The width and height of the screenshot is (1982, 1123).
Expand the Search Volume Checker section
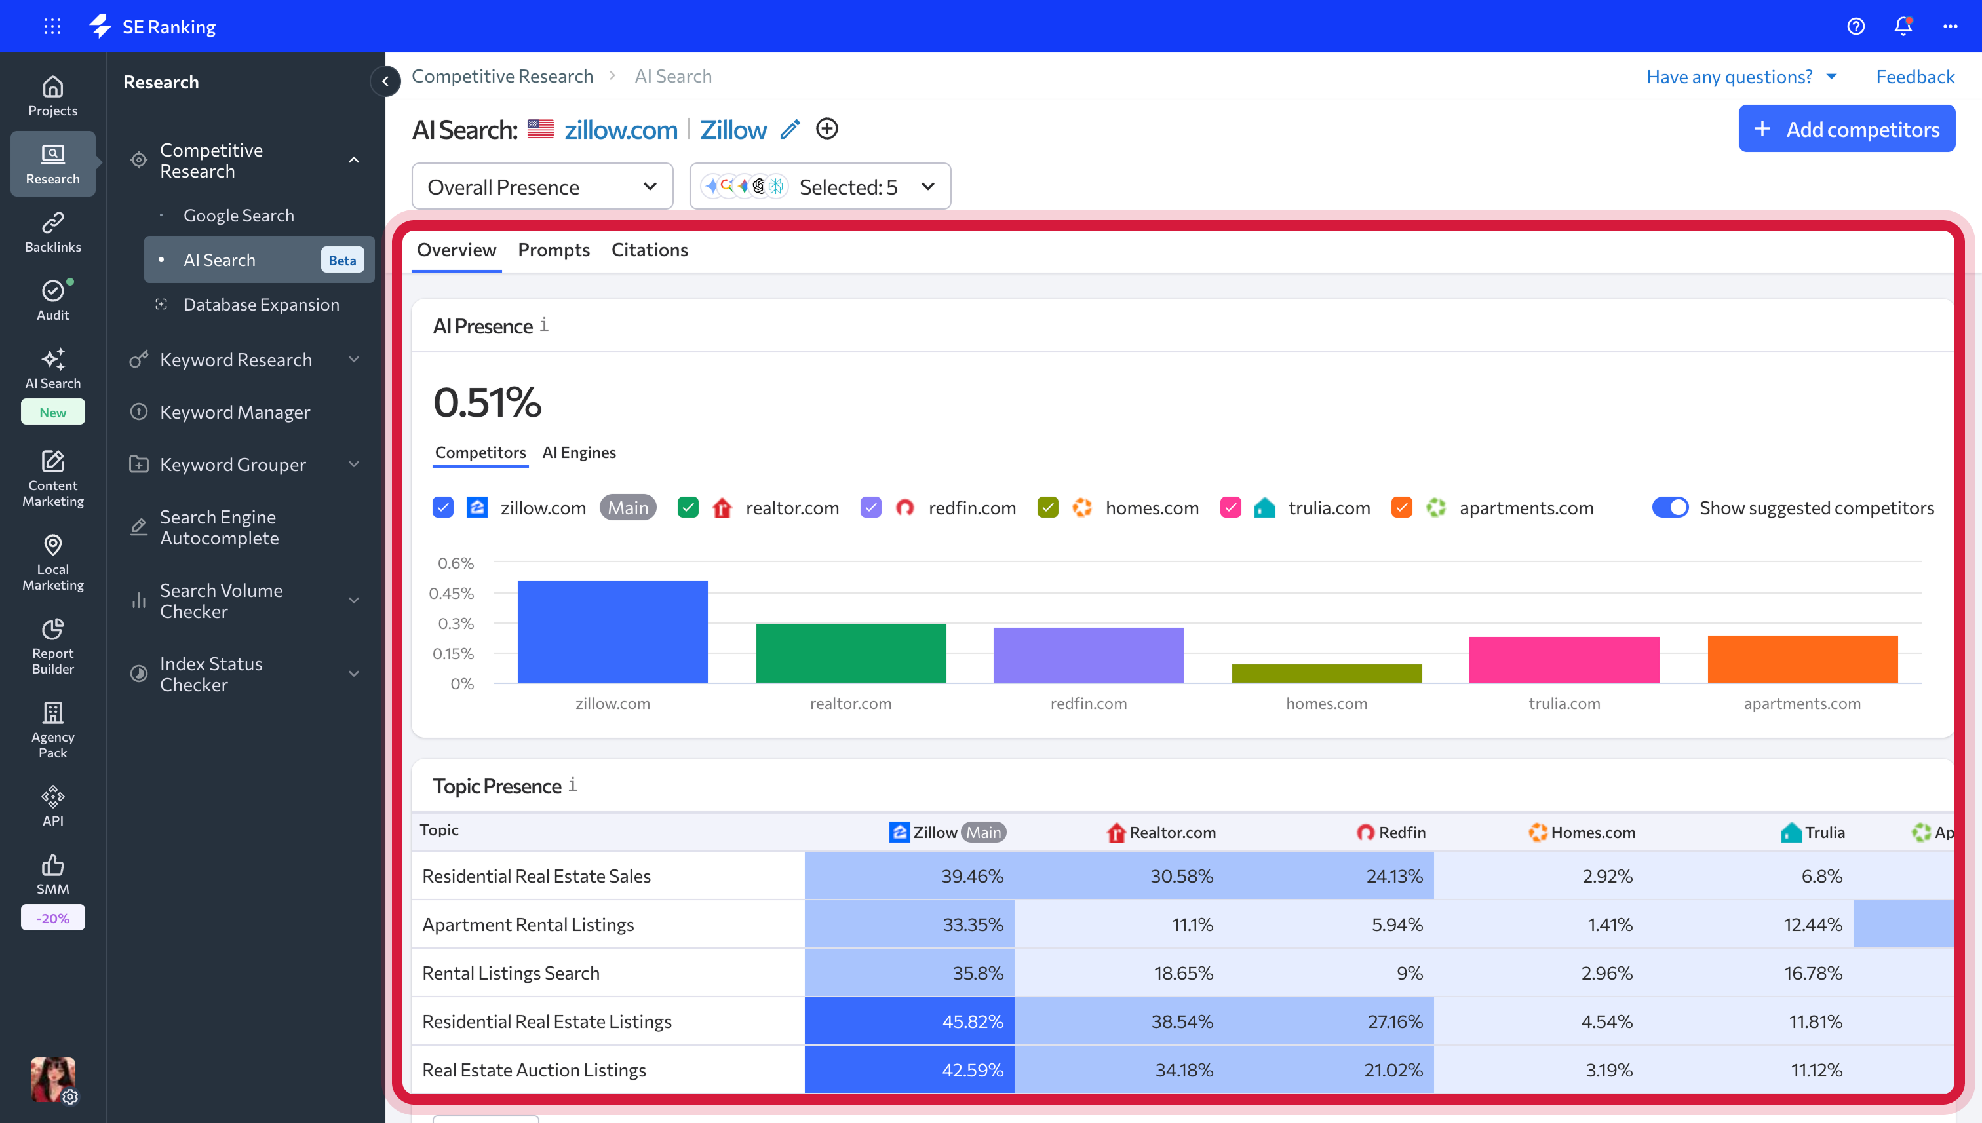[354, 601]
